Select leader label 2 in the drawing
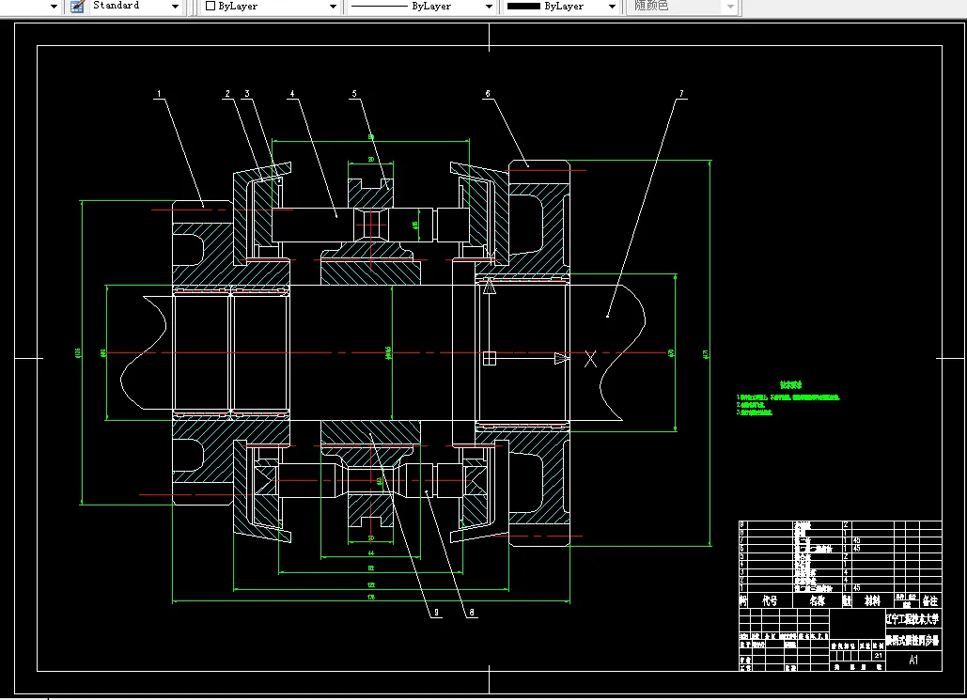The image size is (967, 700). pos(227,94)
